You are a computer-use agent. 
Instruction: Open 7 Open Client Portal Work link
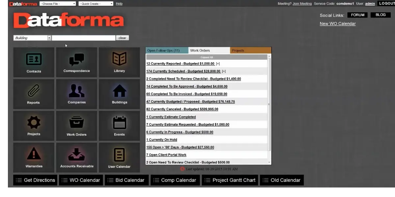(166, 155)
